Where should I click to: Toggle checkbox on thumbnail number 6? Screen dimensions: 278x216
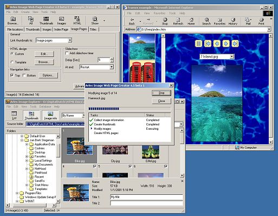coord(166,166)
